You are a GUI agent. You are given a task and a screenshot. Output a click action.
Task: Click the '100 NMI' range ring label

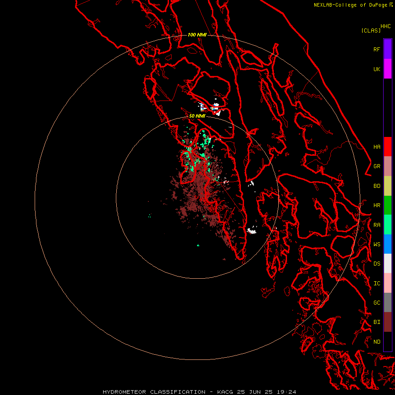pyautogui.click(x=197, y=35)
